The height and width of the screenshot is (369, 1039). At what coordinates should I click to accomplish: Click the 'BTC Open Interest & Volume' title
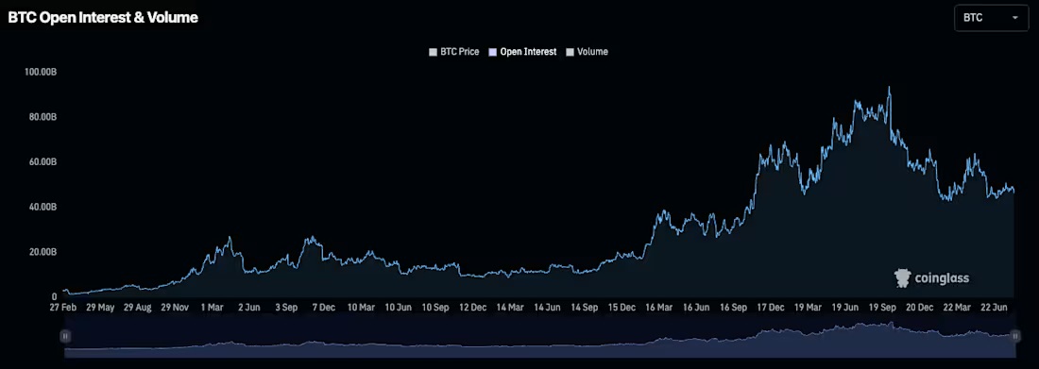pyautogui.click(x=103, y=18)
